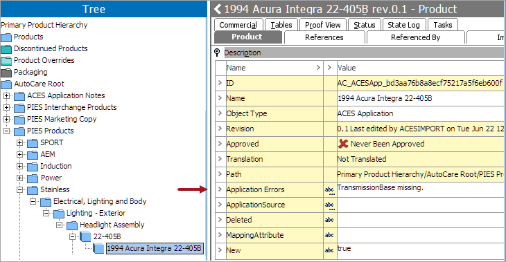Select 1994 Acura Integra 22-405B tree item
The image size is (506, 262).
(x=155, y=248)
